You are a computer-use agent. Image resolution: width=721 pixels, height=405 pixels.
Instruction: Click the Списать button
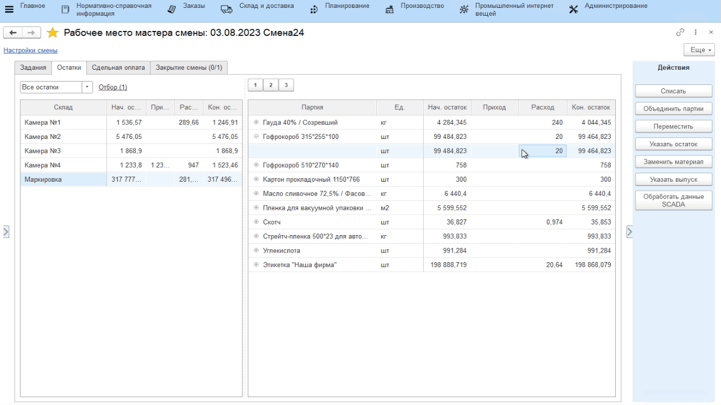tap(673, 91)
